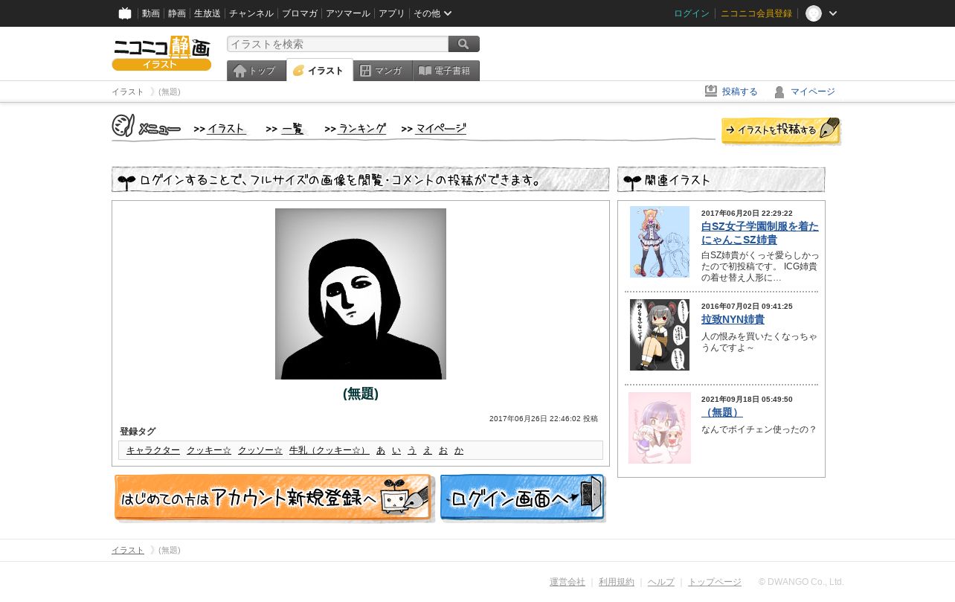Focus the イラストを検索 search field
Viewport: 955px width, 602px height.
pyautogui.click(x=338, y=44)
